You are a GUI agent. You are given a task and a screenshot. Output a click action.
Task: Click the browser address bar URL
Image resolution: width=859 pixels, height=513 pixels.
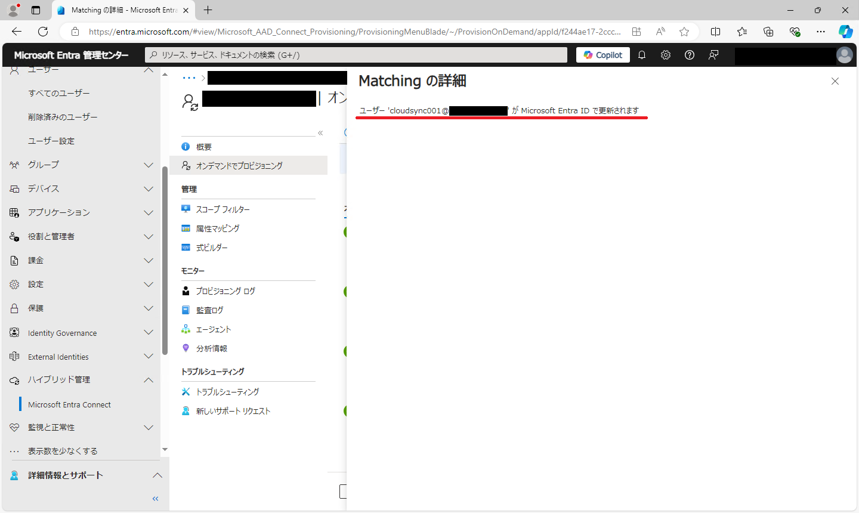(x=355, y=32)
